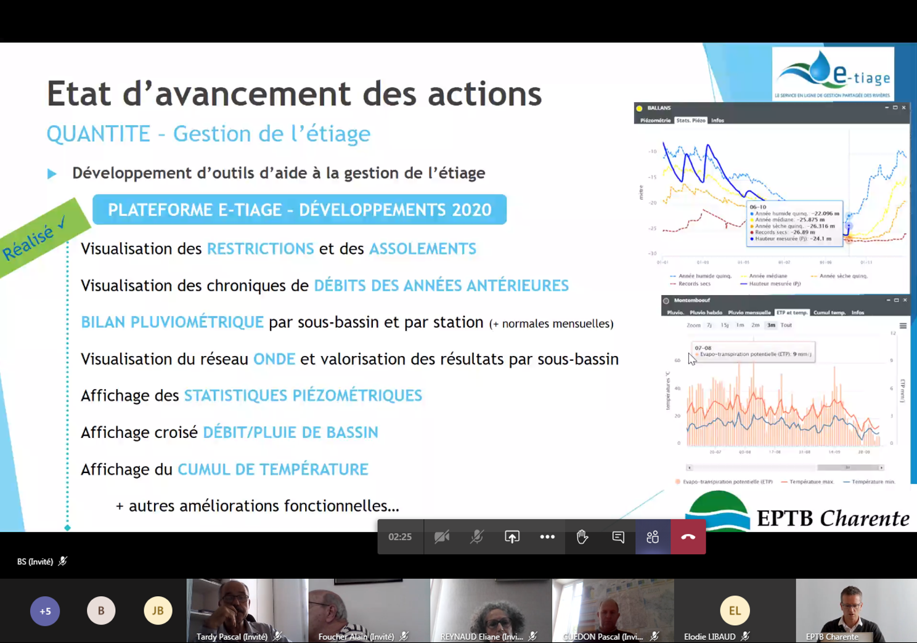Screen dimensions: 917x643
Task: Hang up the call
Action: pos(688,537)
